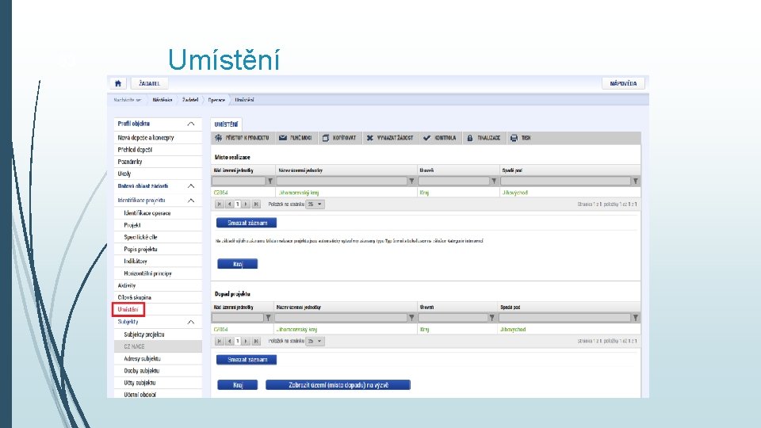
Task: Click Název filter field in Dopad projektu
Action: coord(341,318)
